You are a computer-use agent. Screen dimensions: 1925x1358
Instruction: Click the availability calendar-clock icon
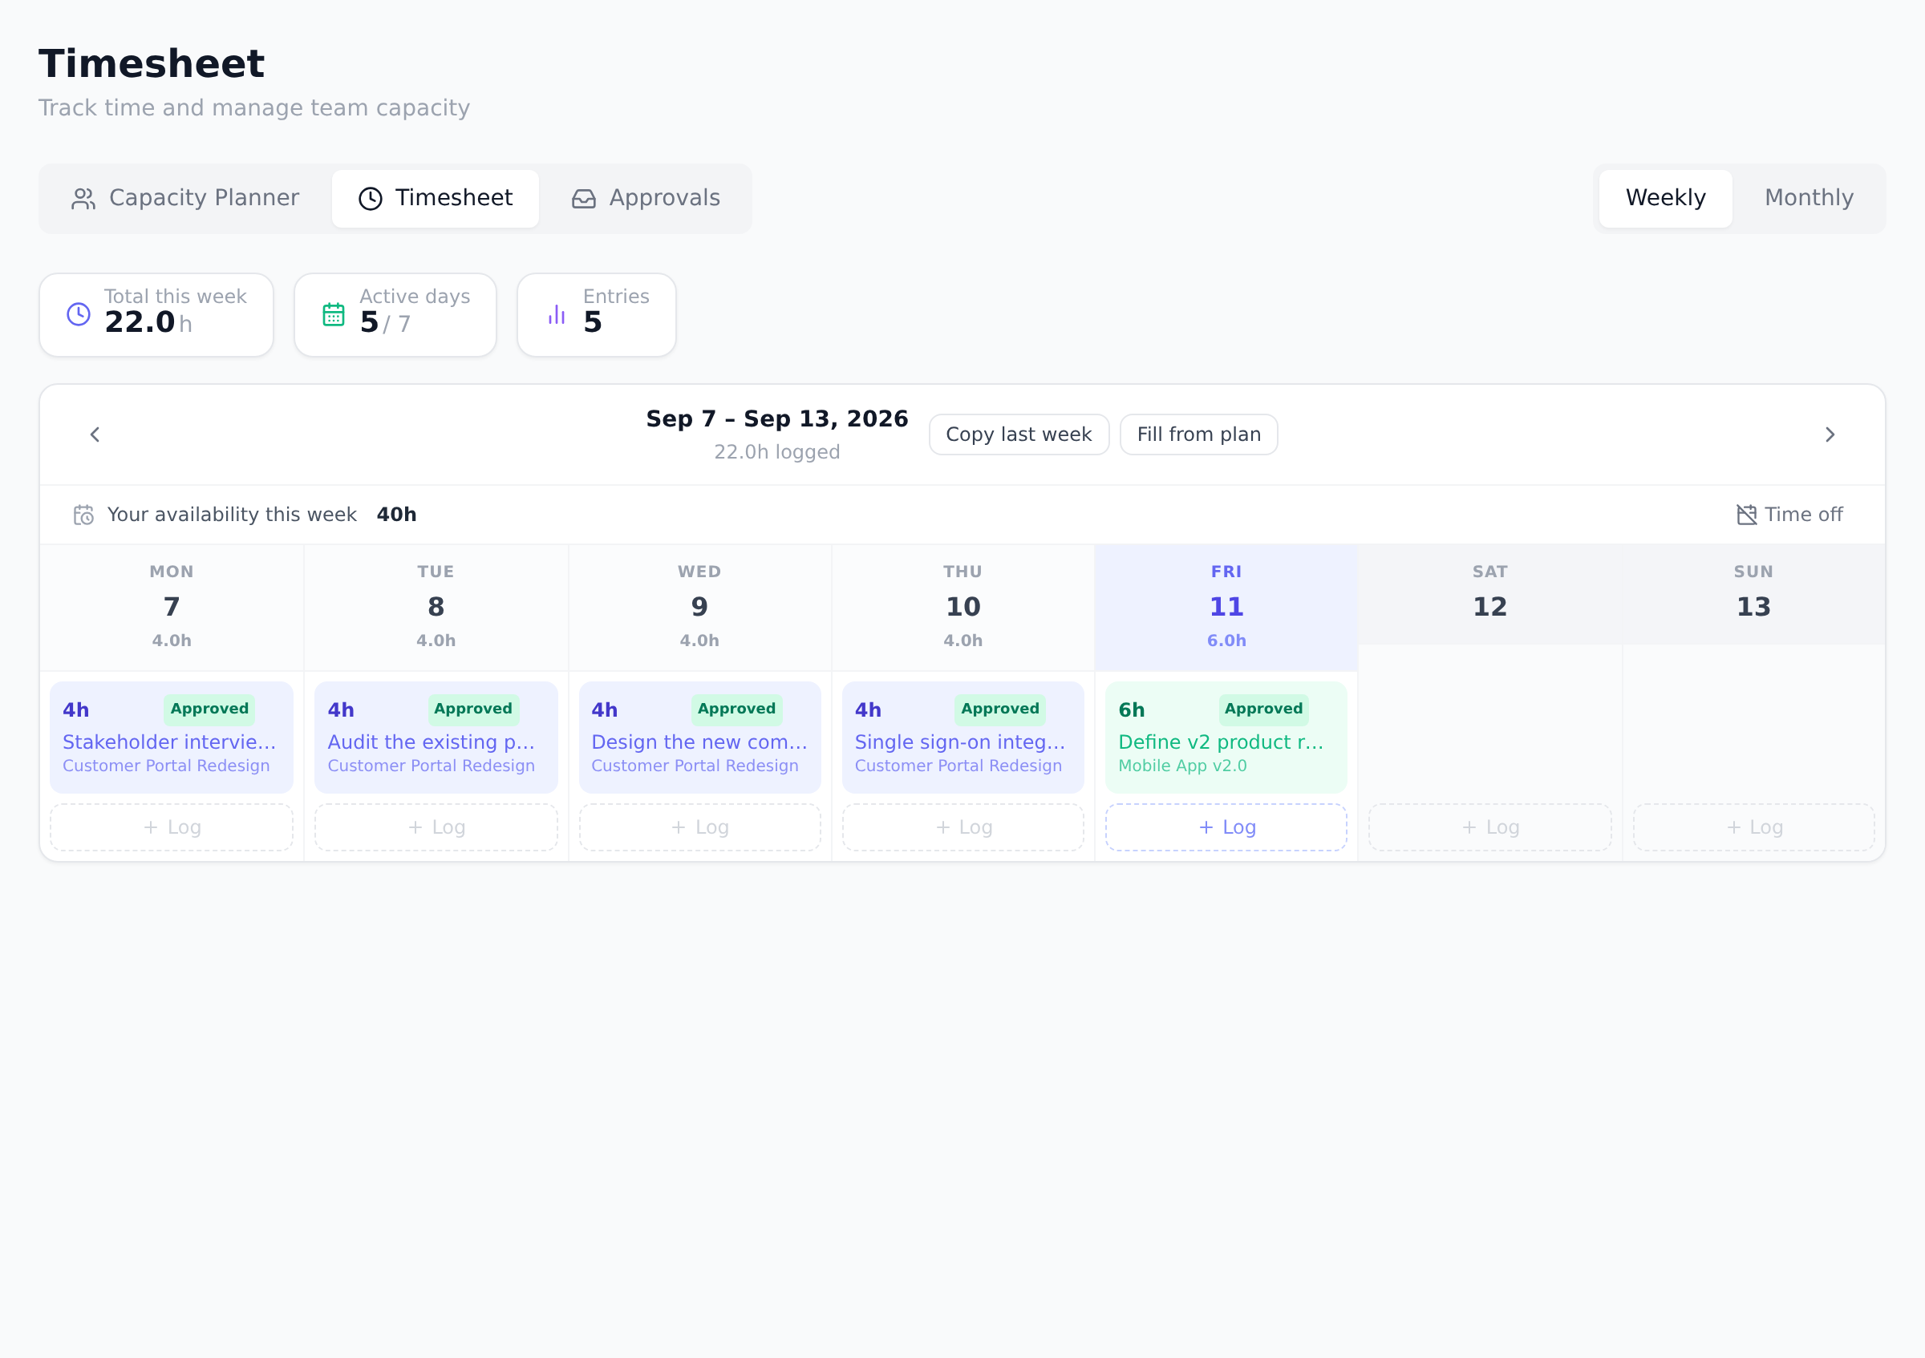pos(84,515)
